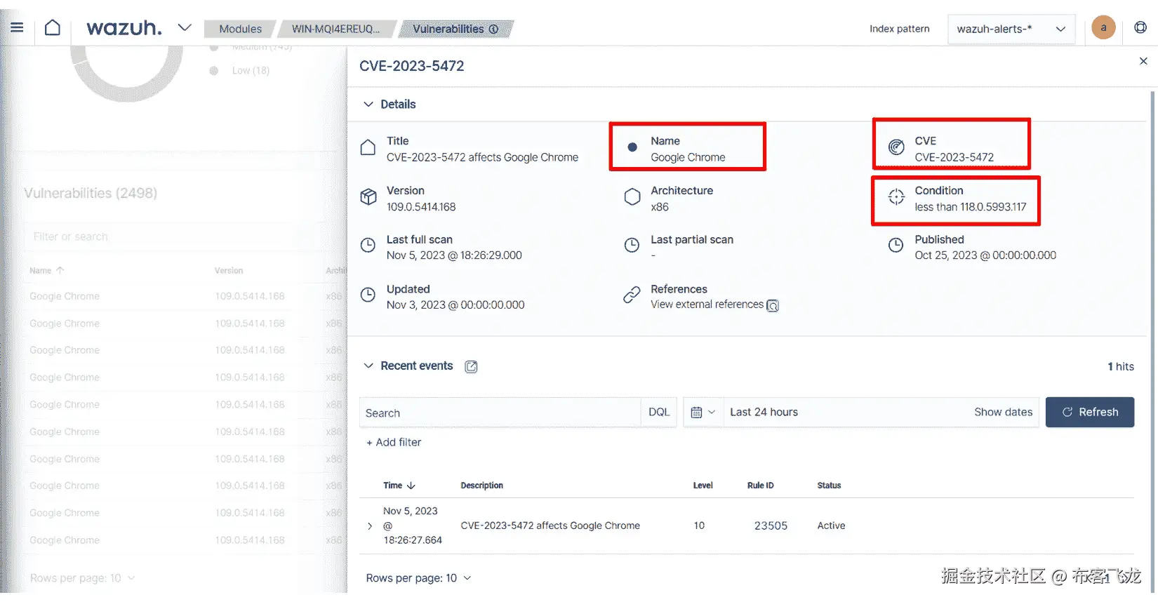Viewport: 1158px width, 602px height.
Task: Click the Last 24 hours time range
Action: coord(764,413)
